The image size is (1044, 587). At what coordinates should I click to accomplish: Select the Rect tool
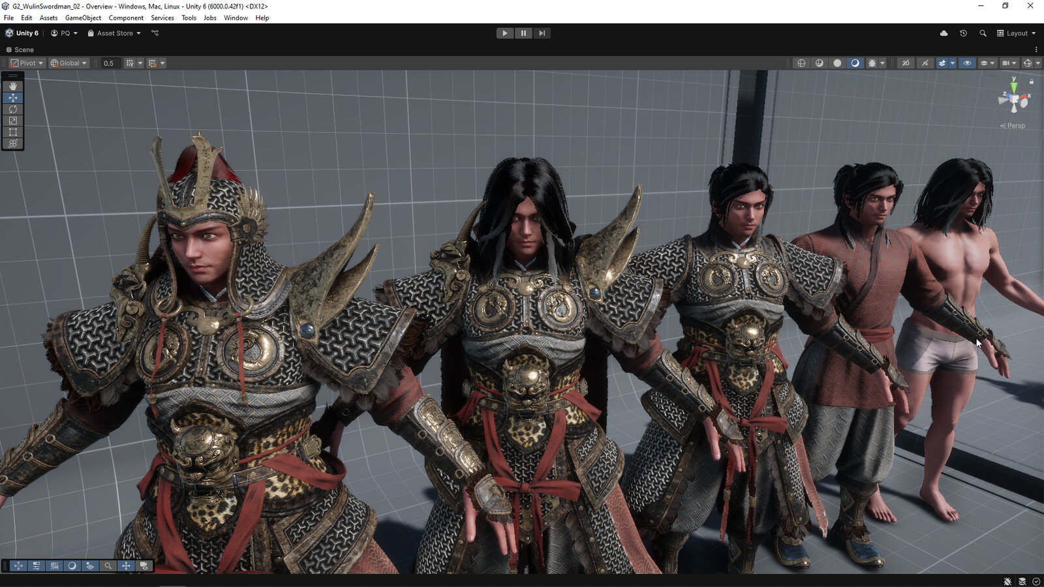tap(13, 132)
